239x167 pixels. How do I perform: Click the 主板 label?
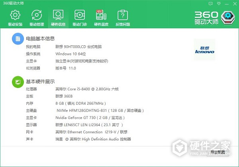(29, 96)
